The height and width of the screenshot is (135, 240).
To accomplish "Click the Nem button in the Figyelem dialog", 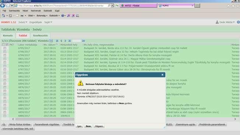I will pyautogui.click(x=88, y=126).
